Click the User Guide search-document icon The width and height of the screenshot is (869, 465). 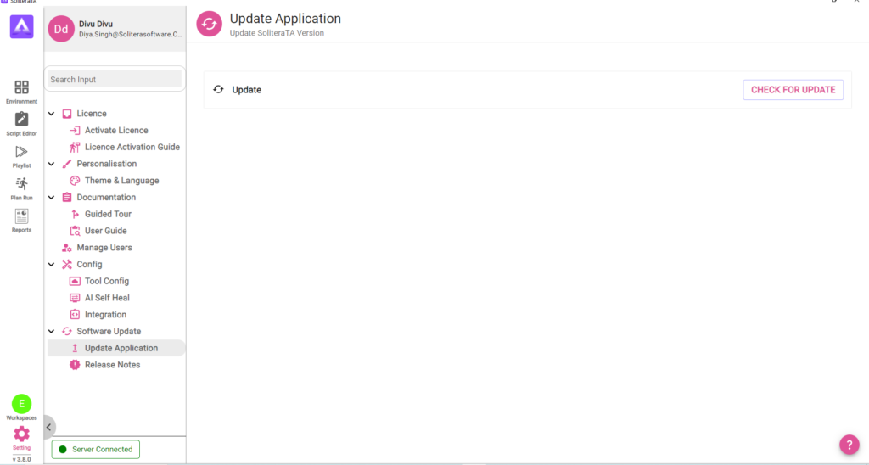click(x=75, y=231)
